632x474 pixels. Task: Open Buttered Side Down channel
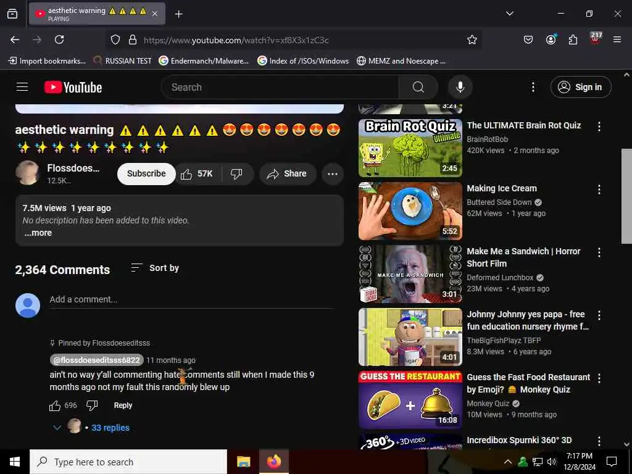(x=499, y=202)
